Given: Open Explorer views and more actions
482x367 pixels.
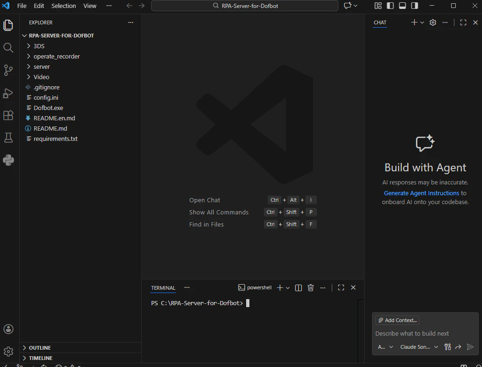Looking at the screenshot, I should 131,22.
